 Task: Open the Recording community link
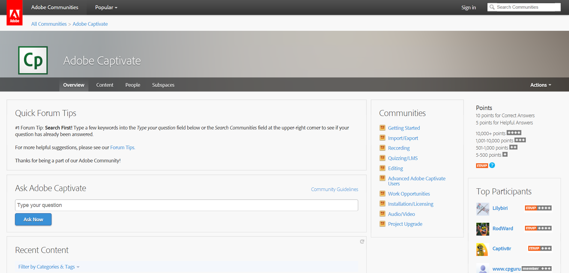[399, 148]
